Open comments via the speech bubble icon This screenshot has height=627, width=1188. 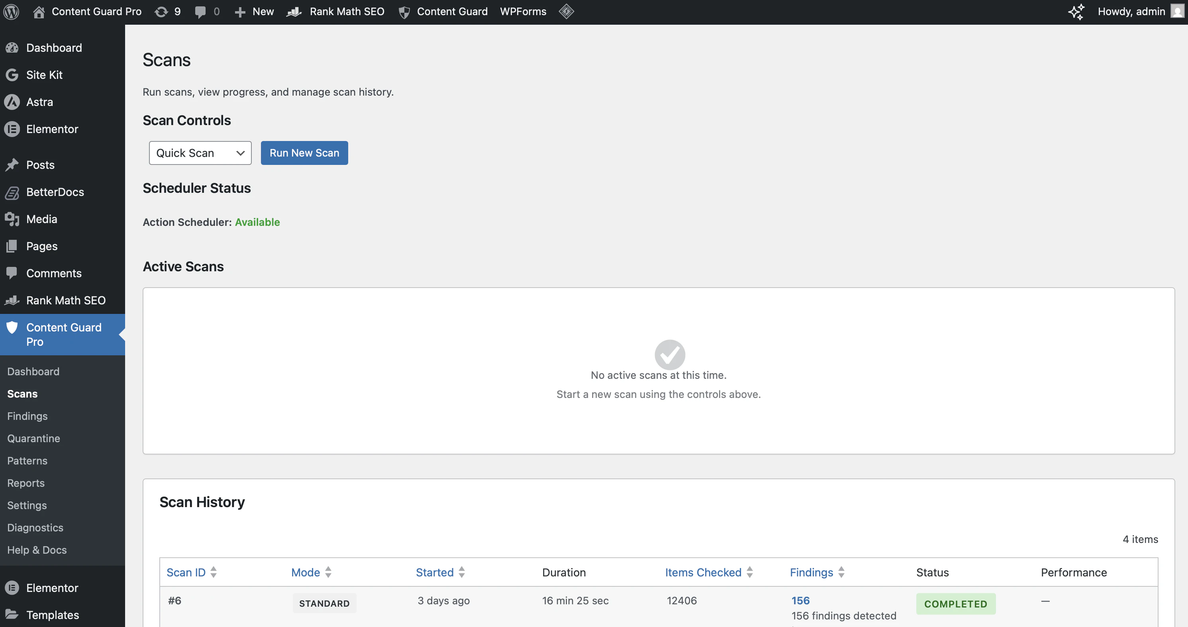point(200,12)
